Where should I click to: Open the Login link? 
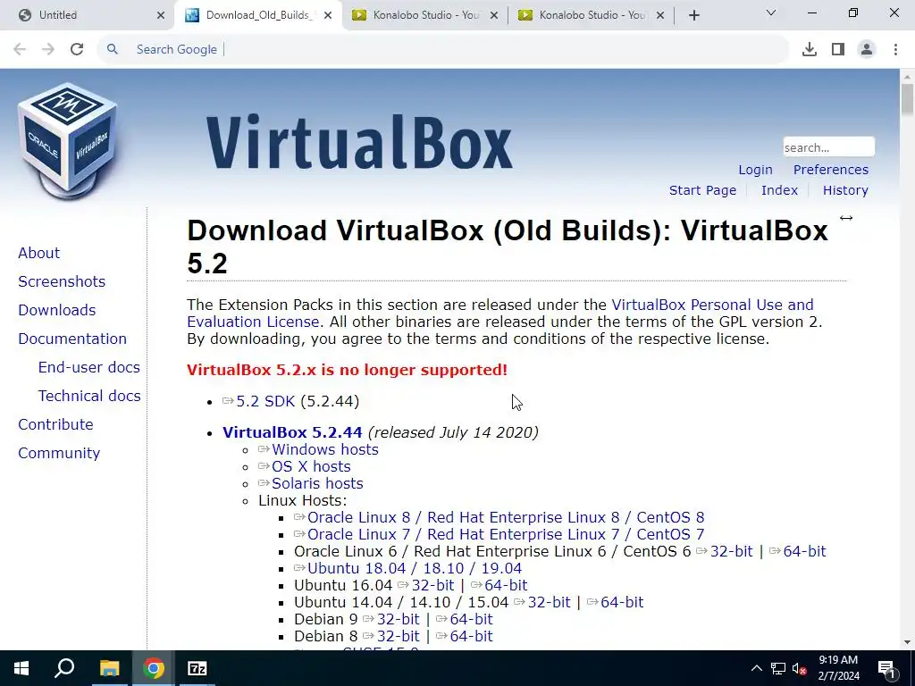coord(755,170)
